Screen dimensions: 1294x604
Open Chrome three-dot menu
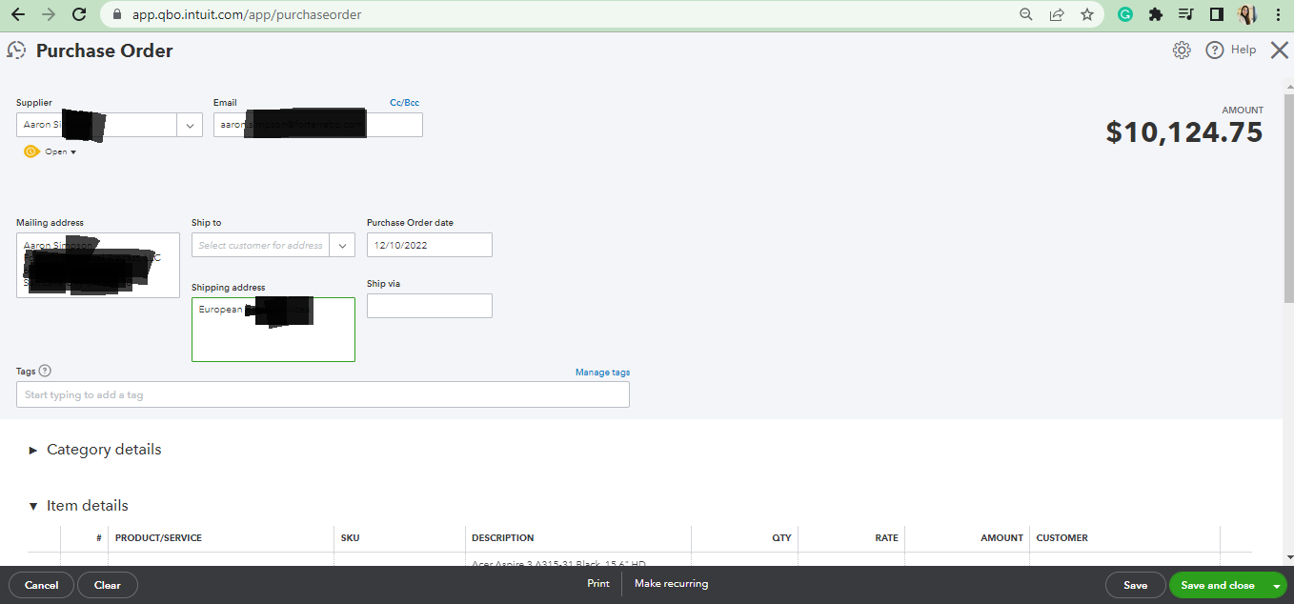(1278, 14)
